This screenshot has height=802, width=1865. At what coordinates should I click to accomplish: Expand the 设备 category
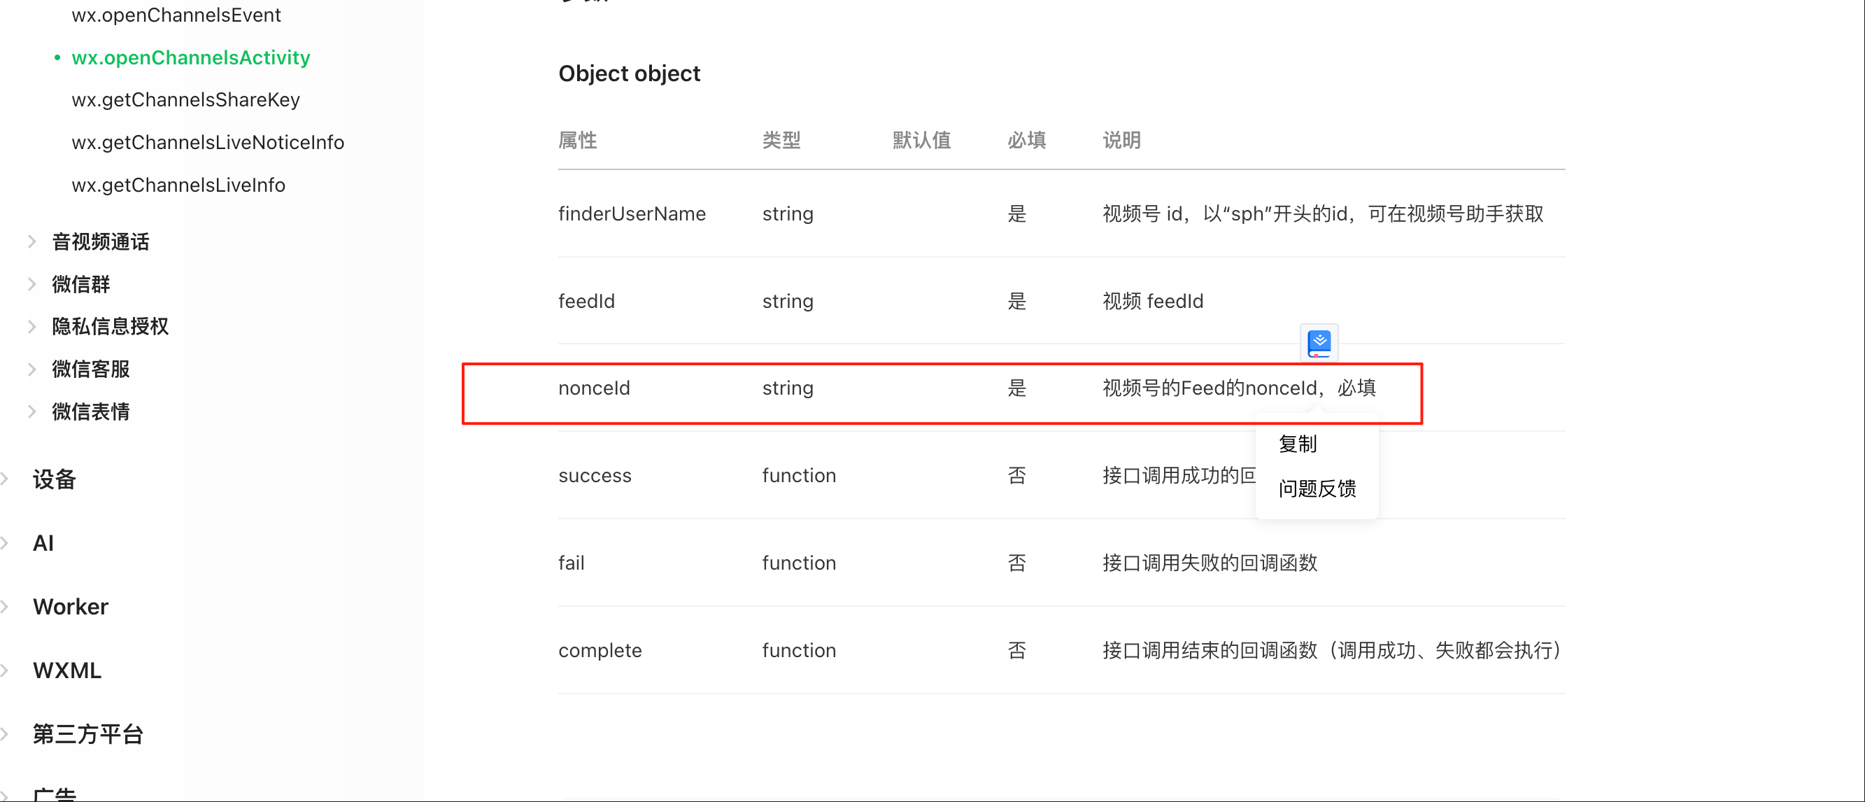pyautogui.click(x=54, y=479)
